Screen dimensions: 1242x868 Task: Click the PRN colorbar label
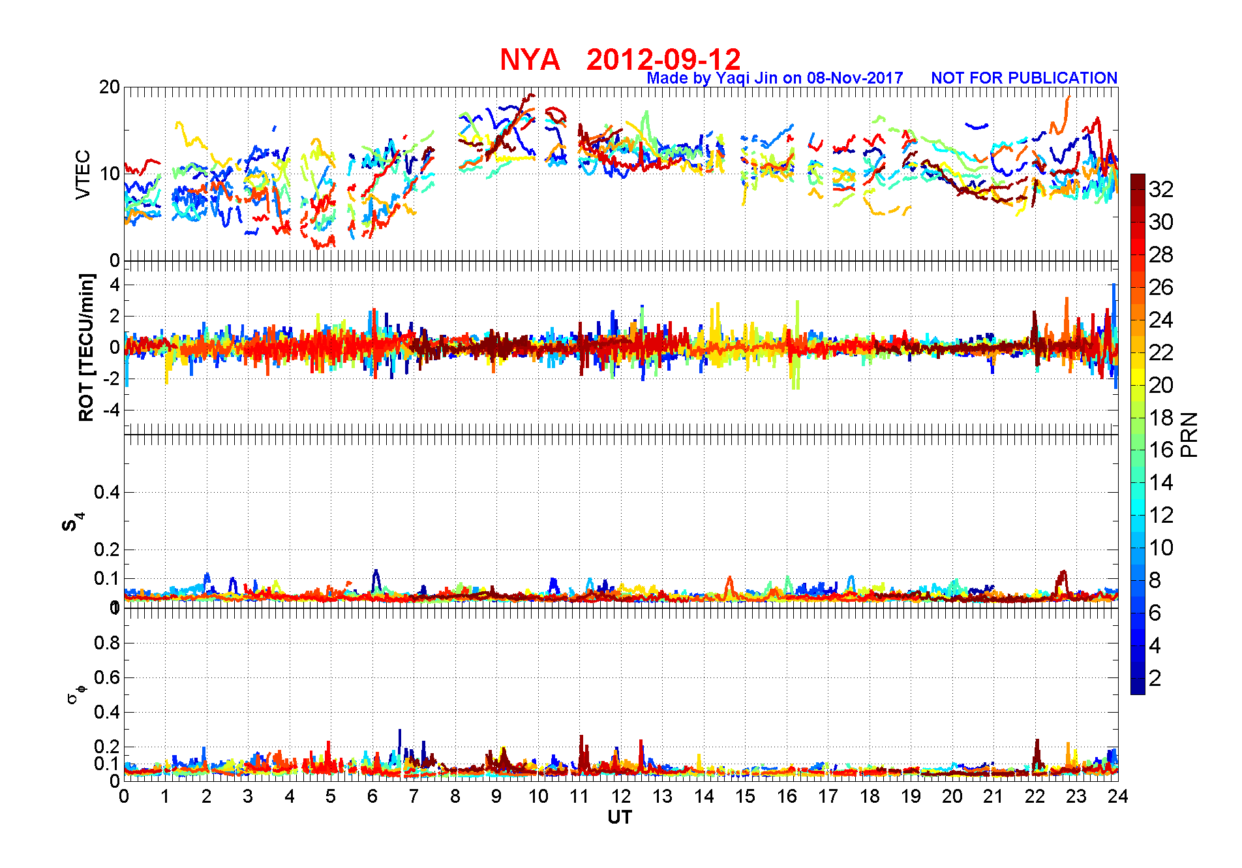(x=1189, y=434)
